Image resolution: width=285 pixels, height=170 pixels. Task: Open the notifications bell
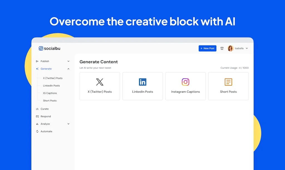coord(222,49)
